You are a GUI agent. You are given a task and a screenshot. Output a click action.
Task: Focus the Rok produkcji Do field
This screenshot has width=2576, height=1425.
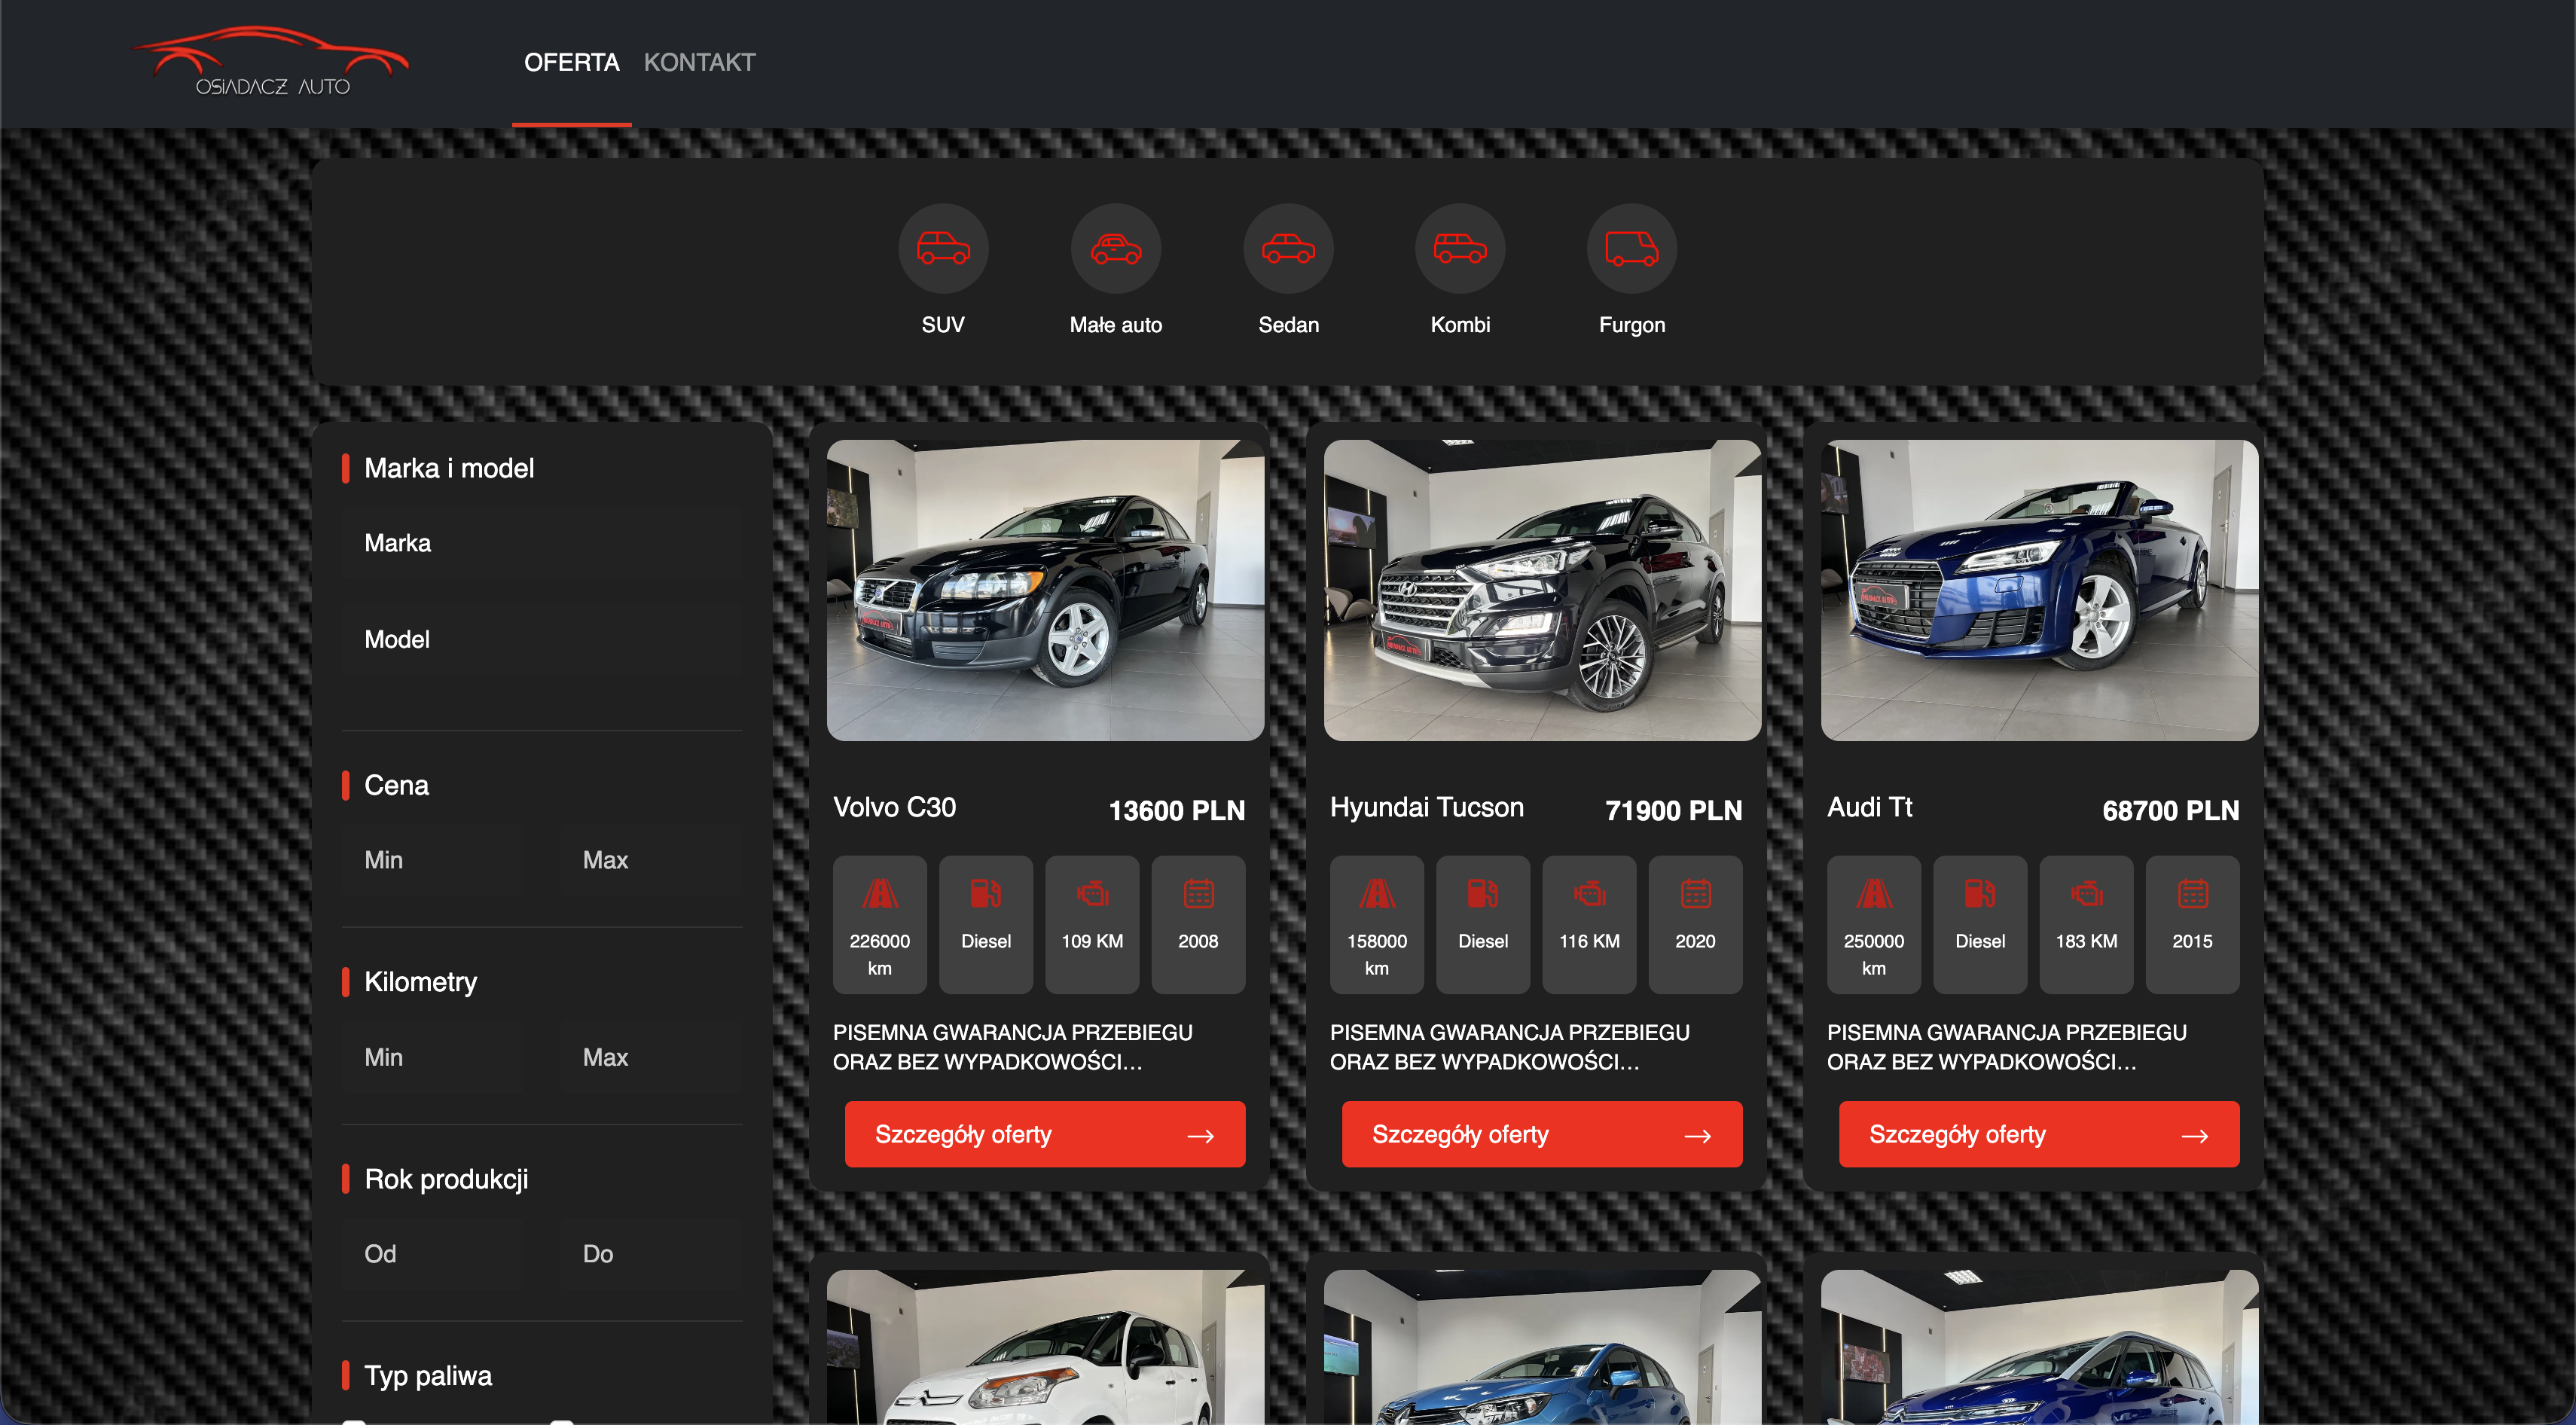tap(651, 1254)
